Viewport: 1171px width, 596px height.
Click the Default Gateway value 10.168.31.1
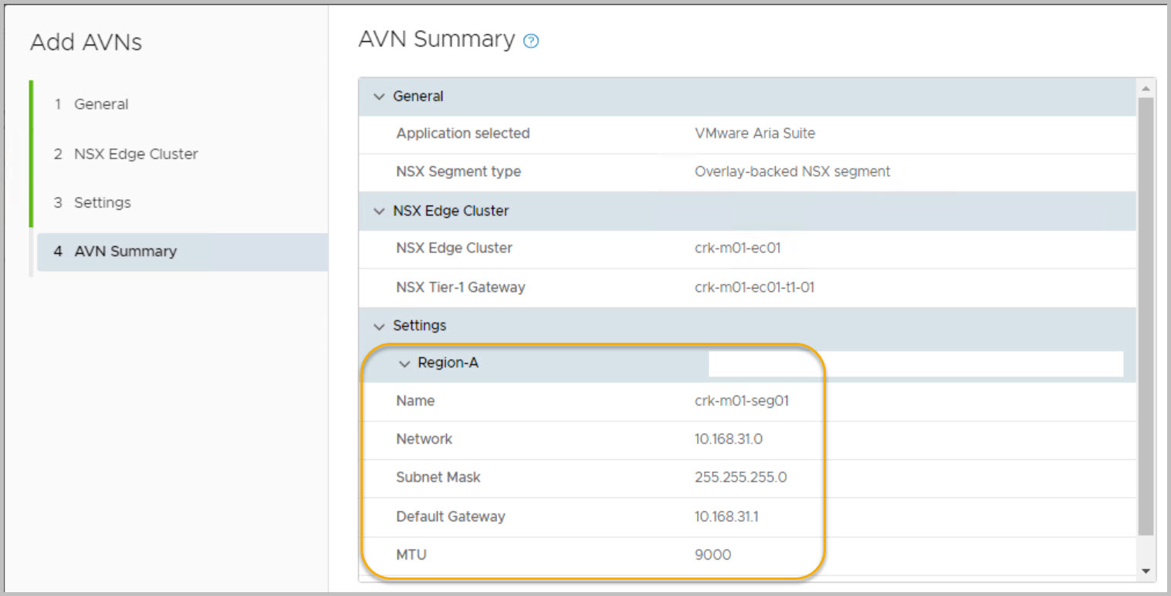726,516
